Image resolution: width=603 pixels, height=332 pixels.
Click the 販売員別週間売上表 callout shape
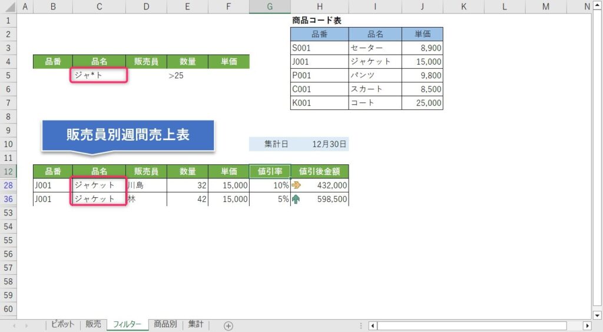point(128,135)
